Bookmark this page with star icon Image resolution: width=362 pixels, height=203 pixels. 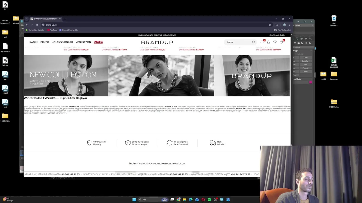(x=270, y=25)
